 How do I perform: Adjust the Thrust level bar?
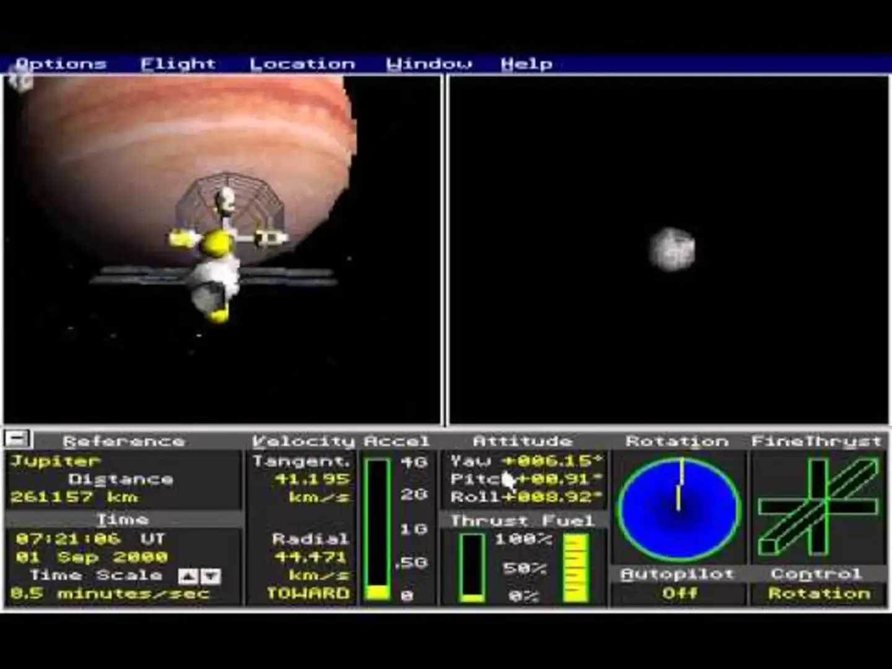click(473, 567)
